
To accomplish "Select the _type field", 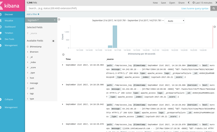I will [32, 73].
